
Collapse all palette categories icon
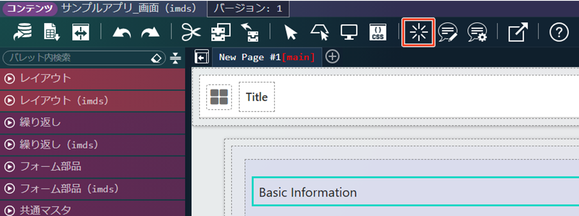coord(176,58)
